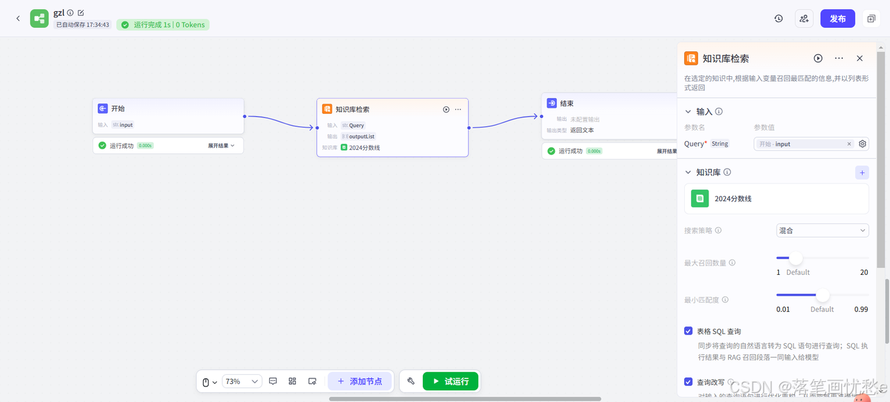Adjust the 最小匹配度 slider handle
Screen dimensions: 890x402
tap(823, 295)
